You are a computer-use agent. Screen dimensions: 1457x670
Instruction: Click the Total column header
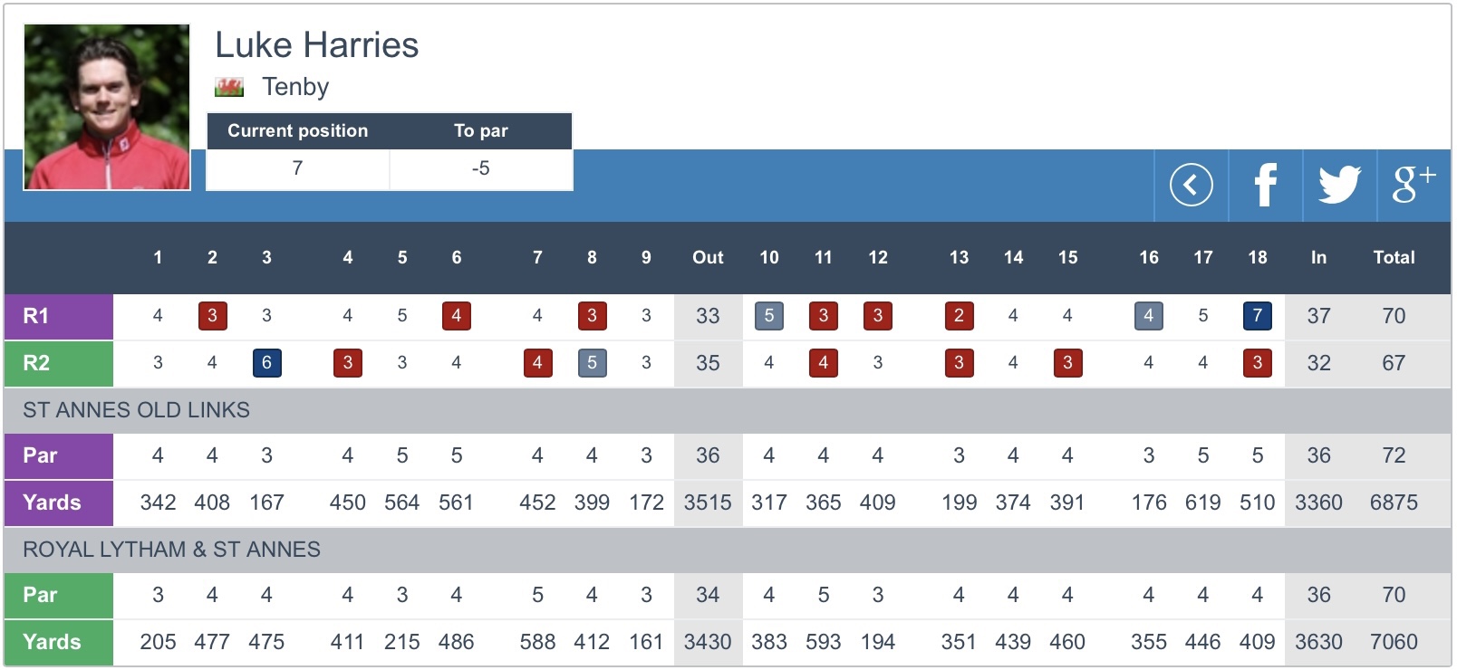click(1394, 257)
